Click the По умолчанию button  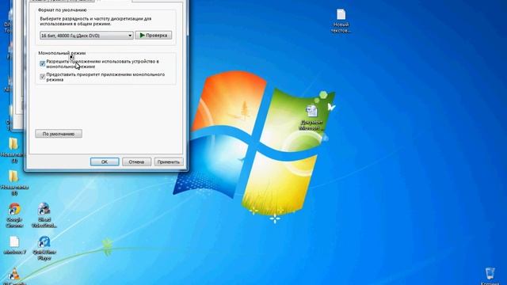(x=59, y=134)
